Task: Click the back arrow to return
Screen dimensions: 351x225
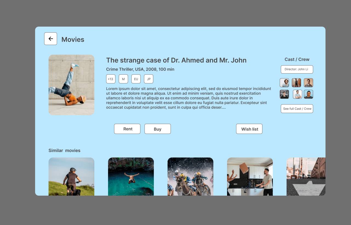Action: click(50, 39)
